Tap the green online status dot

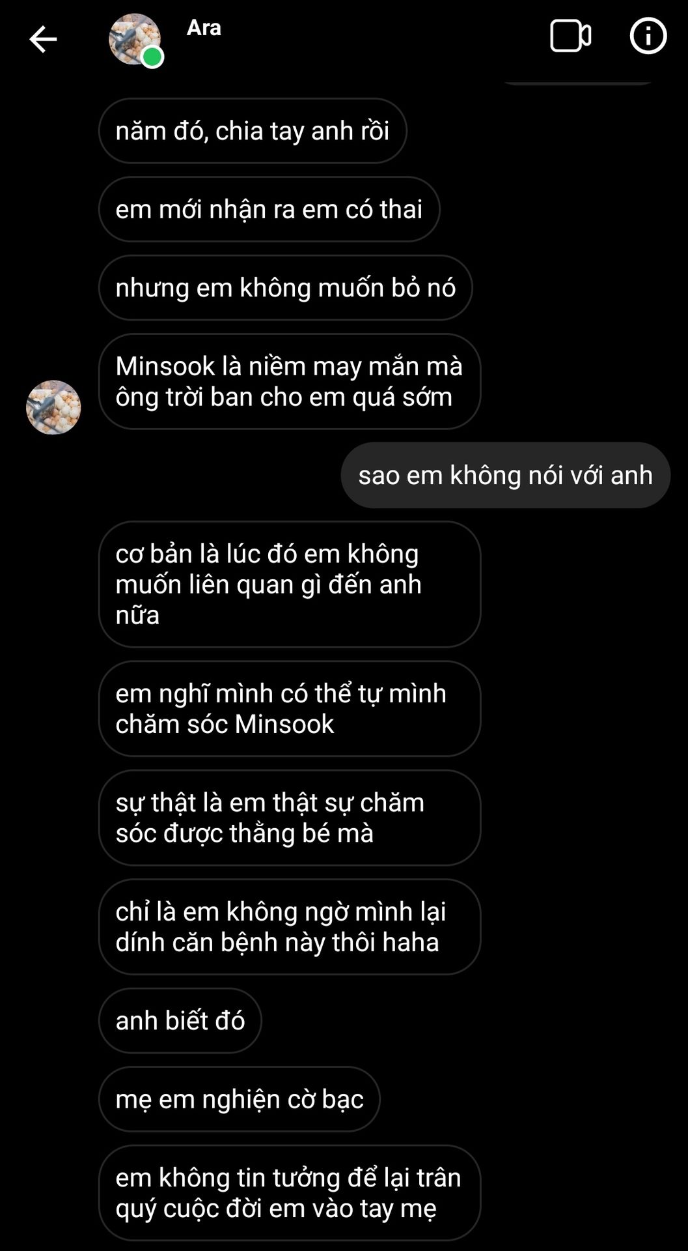[152, 57]
